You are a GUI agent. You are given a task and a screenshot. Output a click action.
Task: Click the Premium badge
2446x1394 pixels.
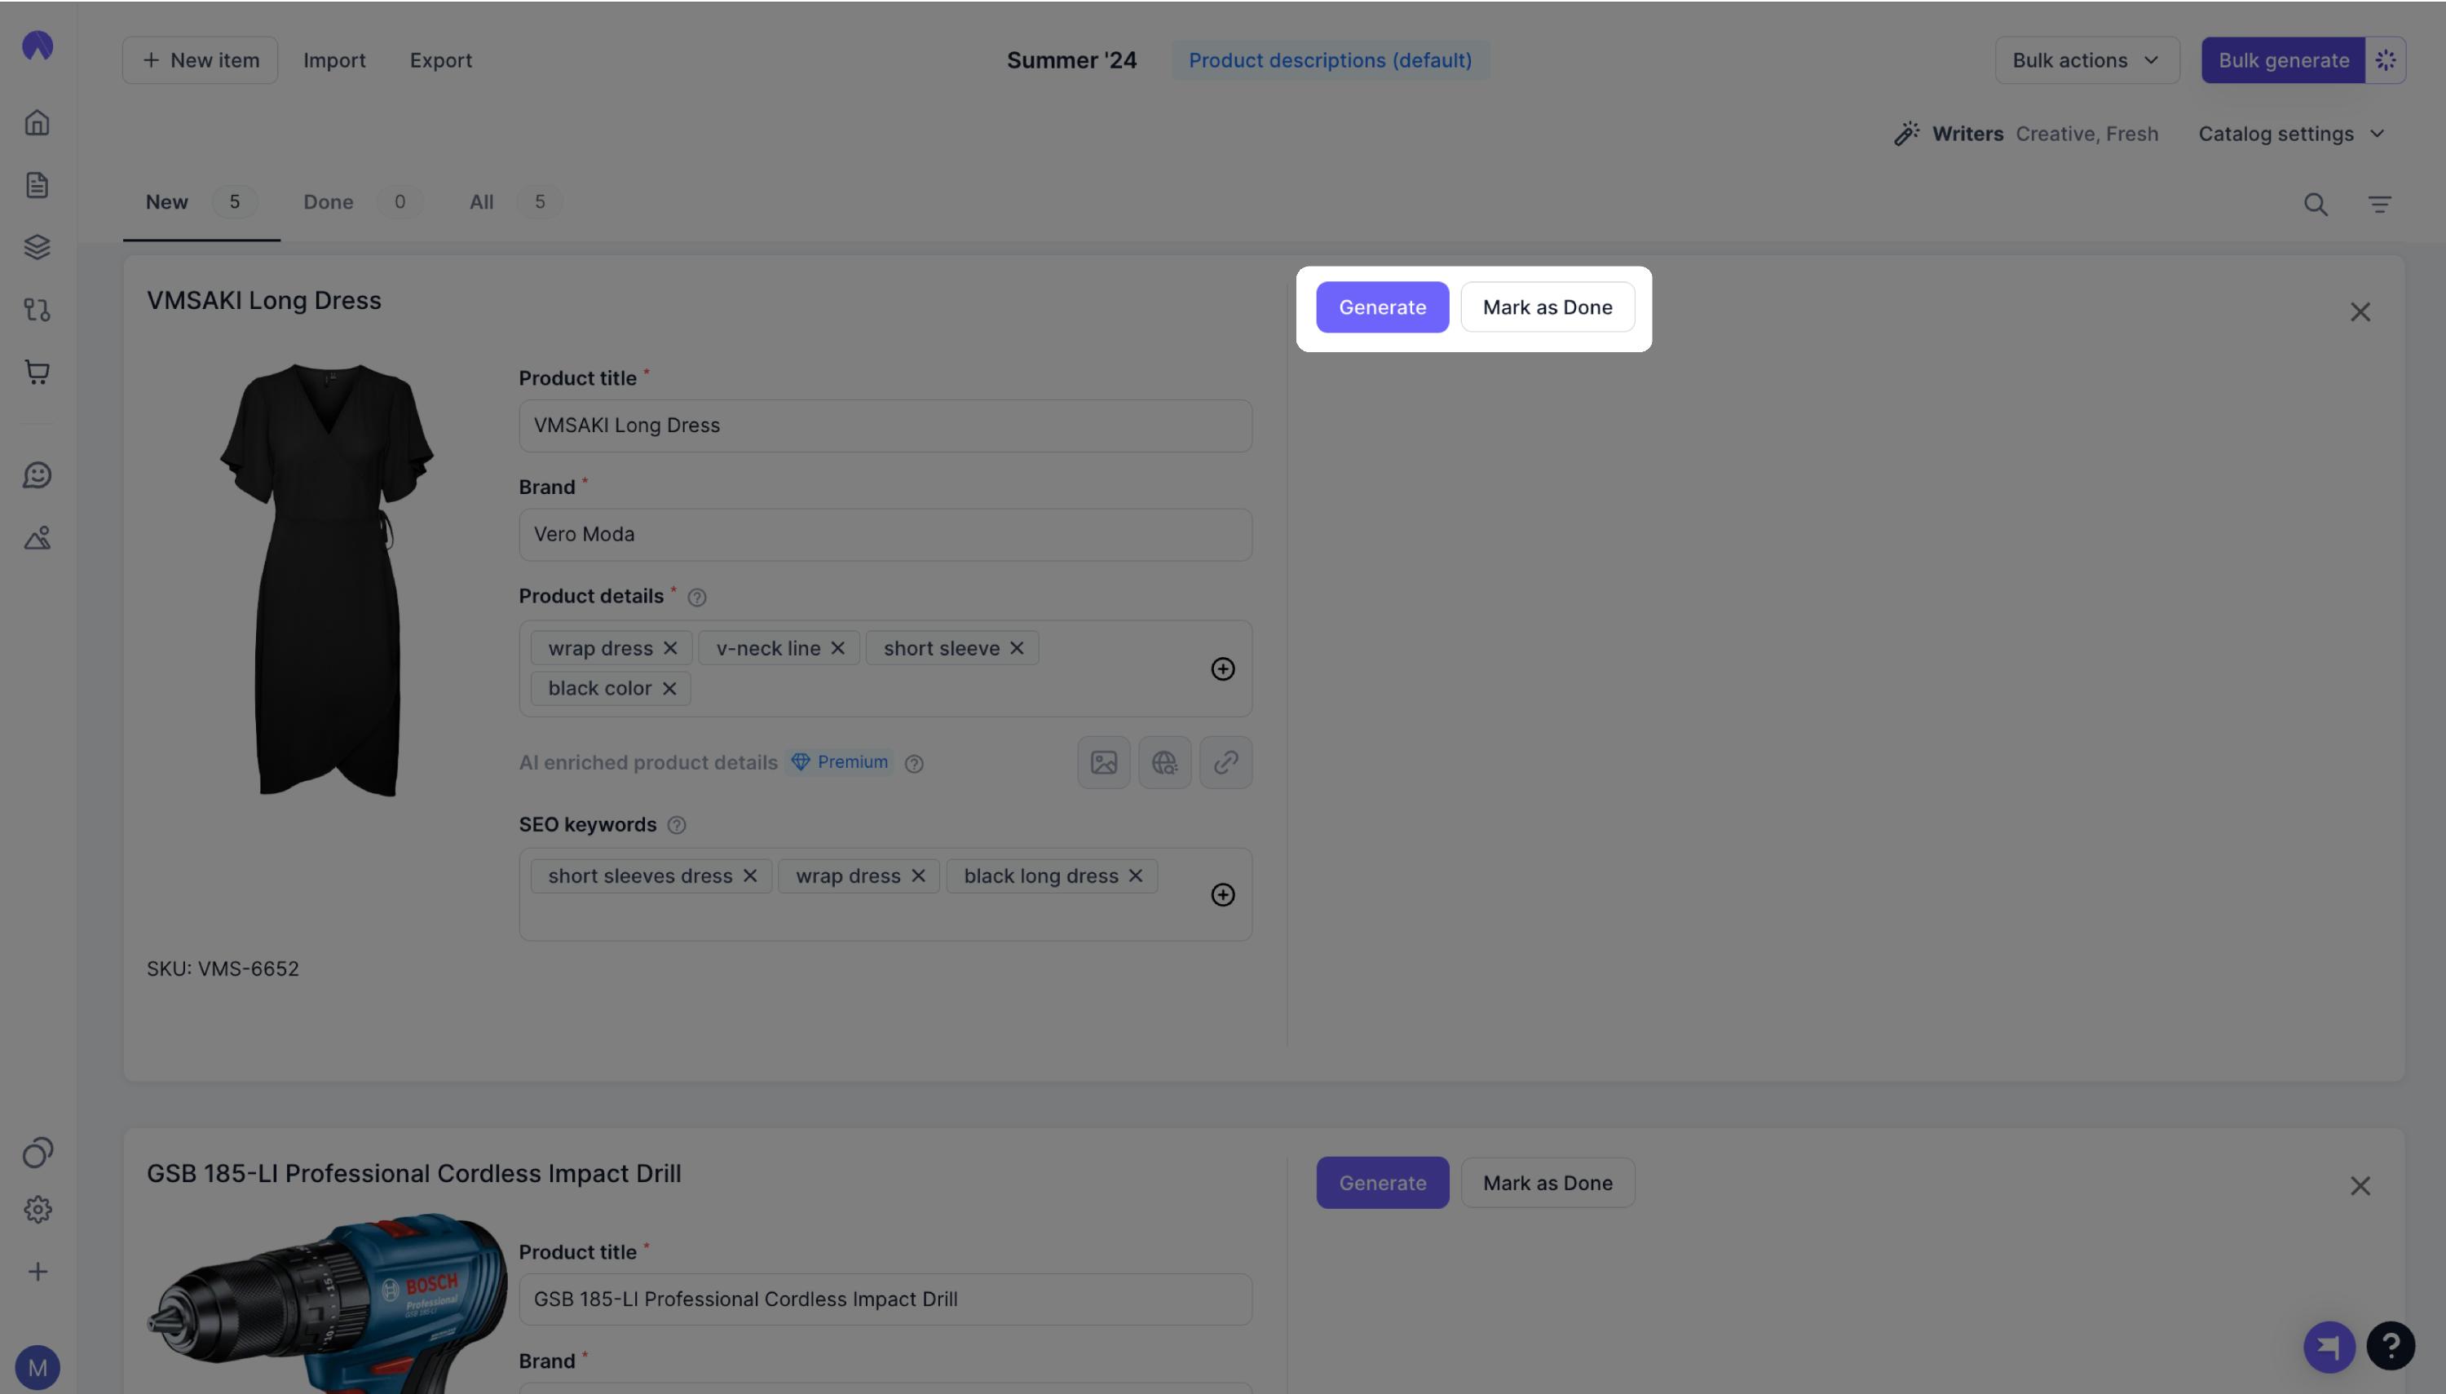point(840,762)
